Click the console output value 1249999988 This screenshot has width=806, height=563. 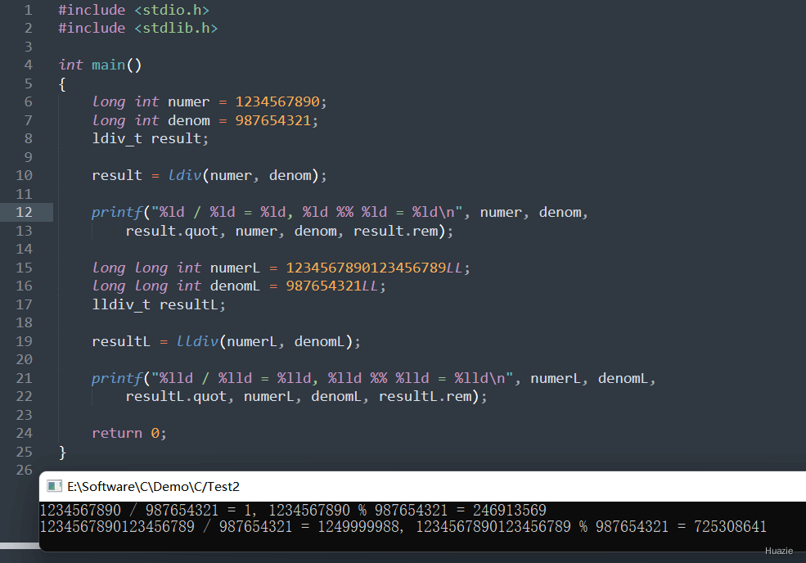pyautogui.click(x=358, y=526)
